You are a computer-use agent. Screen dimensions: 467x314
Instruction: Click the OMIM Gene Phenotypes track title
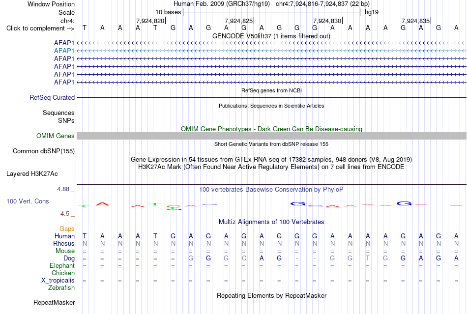pyautogui.click(x=271, y=129)
